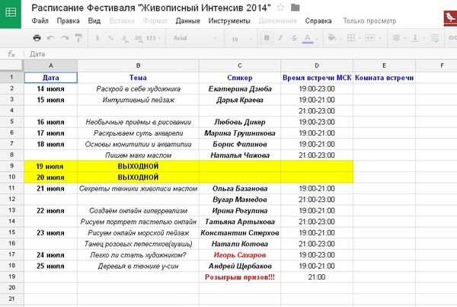
Task: Select the Екатерина Дзюба cell
Action: (x=240, y=89)
